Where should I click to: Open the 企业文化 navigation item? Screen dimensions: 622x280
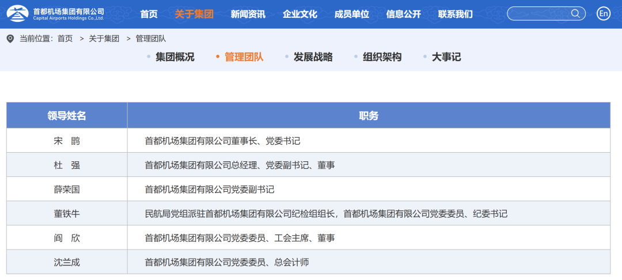(299, 14)
